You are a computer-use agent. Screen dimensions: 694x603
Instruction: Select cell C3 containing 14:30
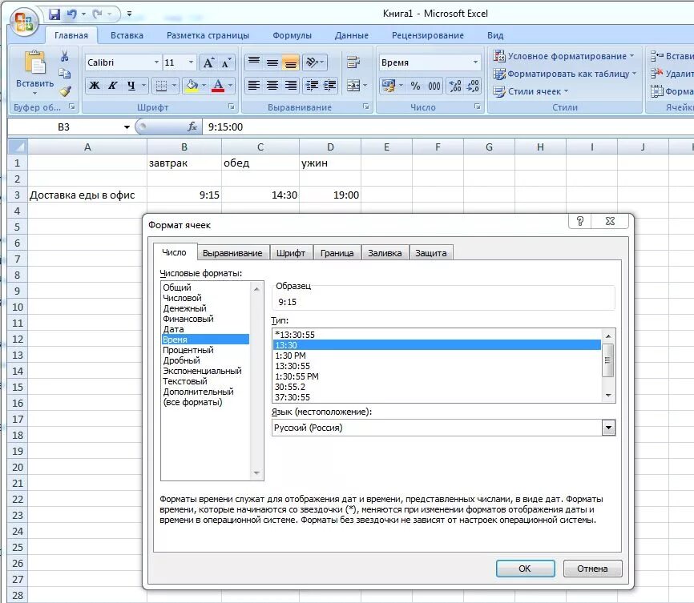tap(260, 195)
